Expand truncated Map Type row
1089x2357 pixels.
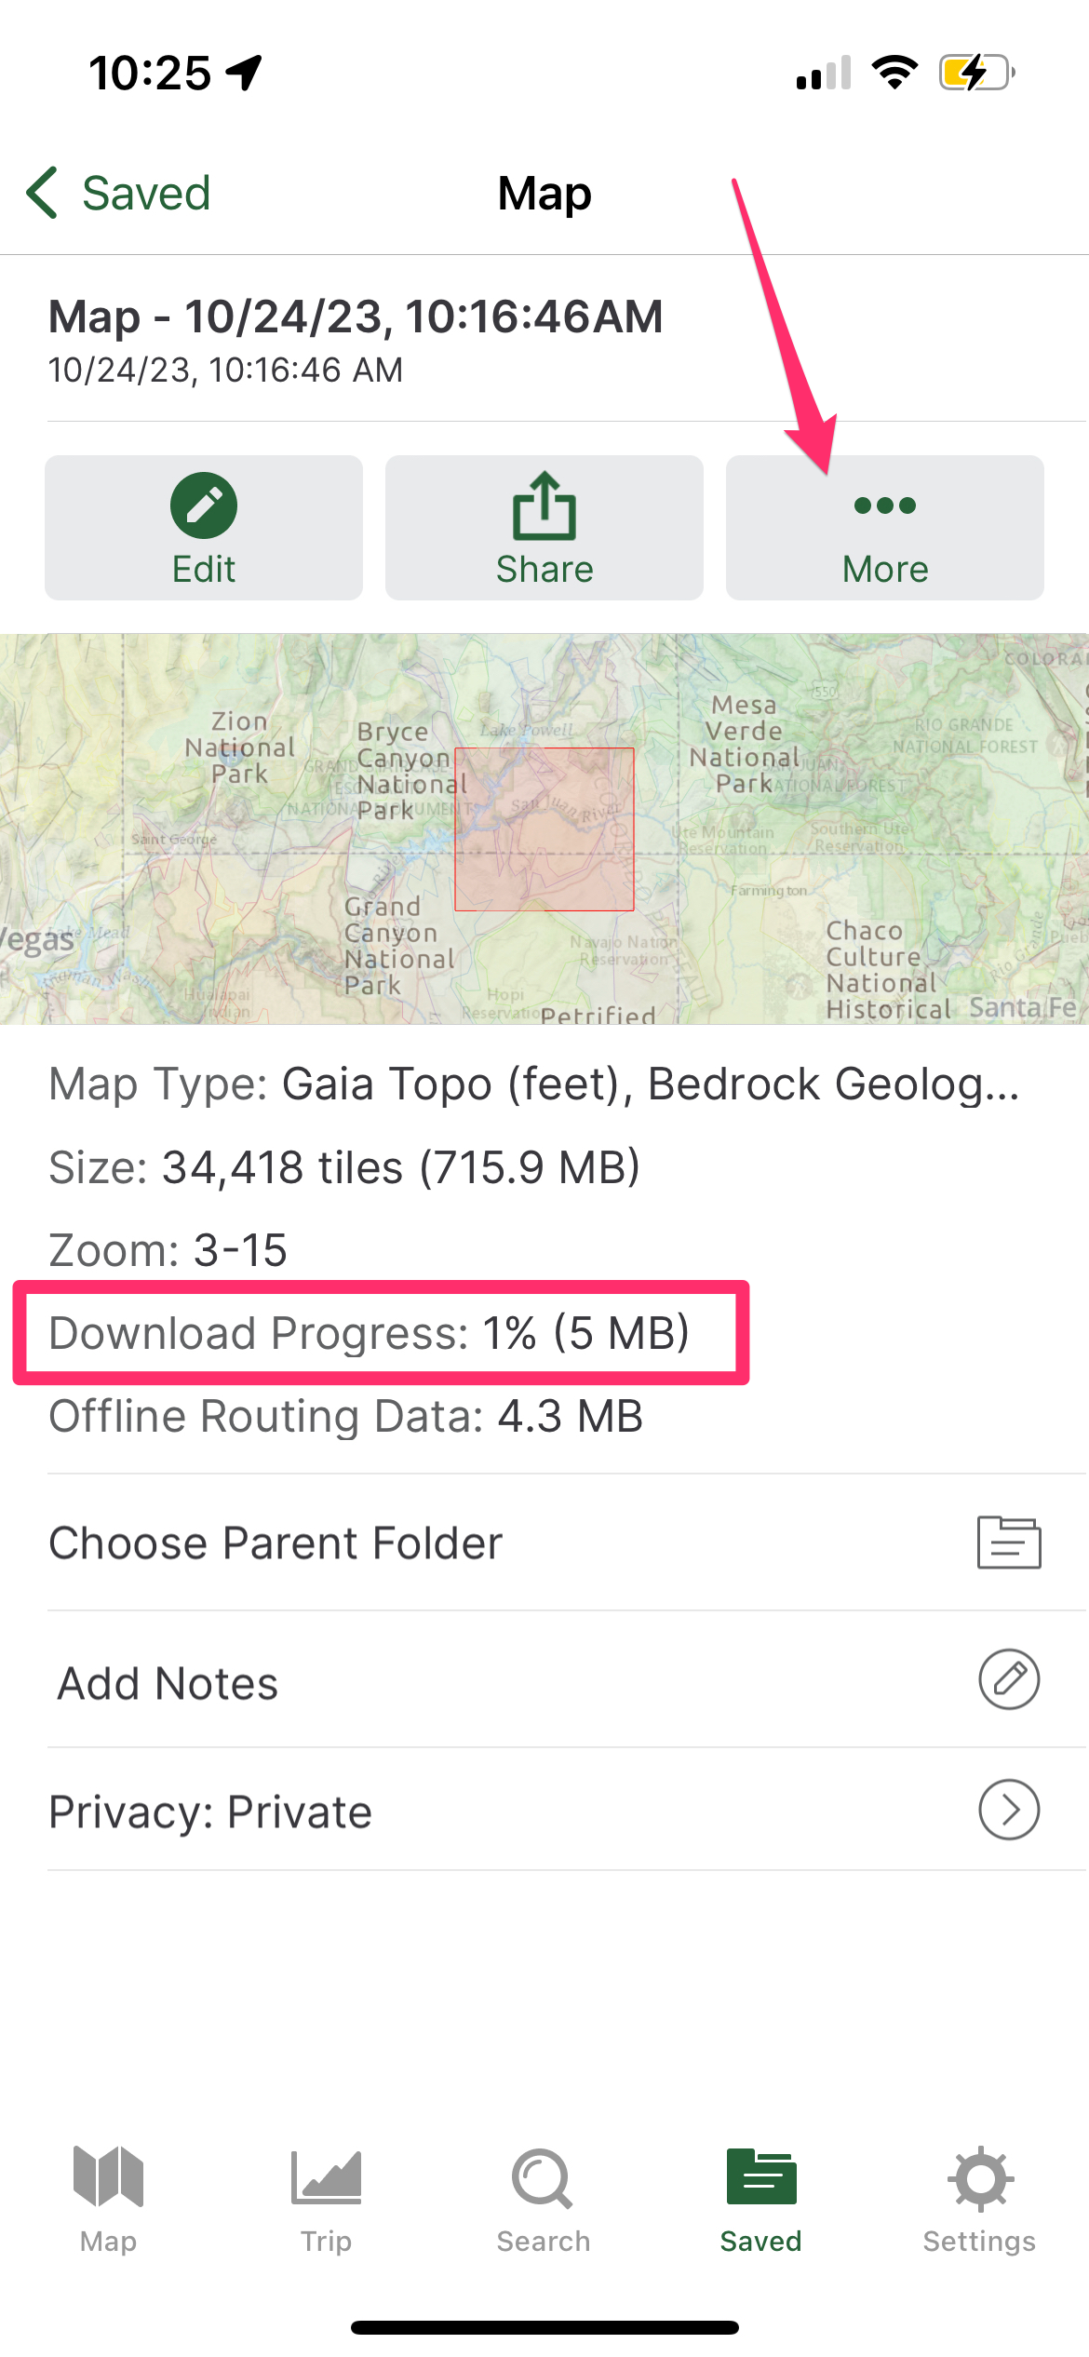tap(534, 1084)
